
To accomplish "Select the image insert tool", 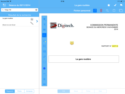I will point(44,51).
